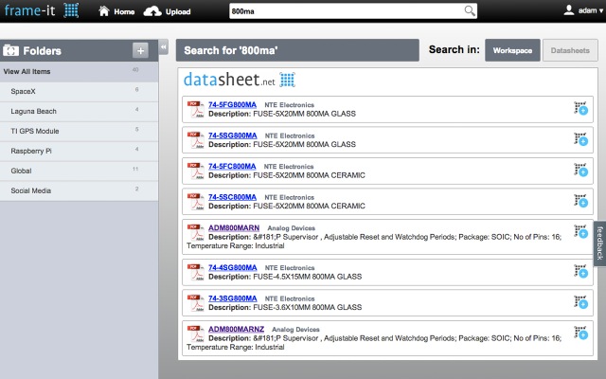Open the adam user menu

coord(583,10)
